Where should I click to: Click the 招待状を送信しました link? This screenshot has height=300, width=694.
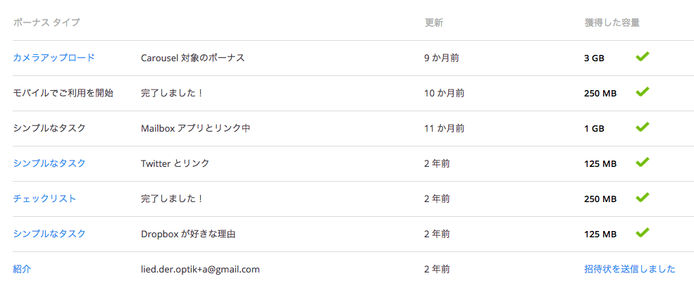(630, 269)
